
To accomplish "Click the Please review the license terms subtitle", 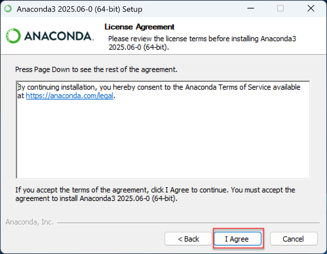I will pos(202,43).
